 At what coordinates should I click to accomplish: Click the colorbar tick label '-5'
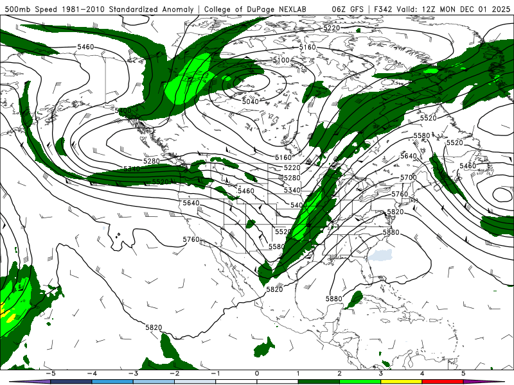point(51,373)
